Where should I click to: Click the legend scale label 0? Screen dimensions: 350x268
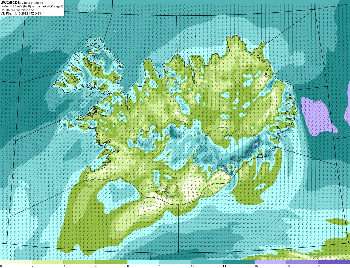[1, 266]
